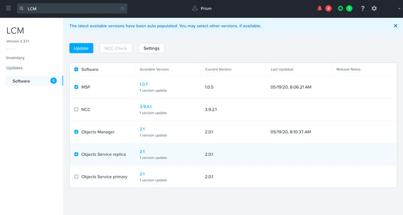403x215 pixels.
Task: Click the blue Update button
Action: (x=81, y=48)
